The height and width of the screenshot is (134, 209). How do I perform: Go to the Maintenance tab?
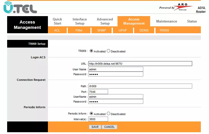pyautogui.click(x=167, y=21)
